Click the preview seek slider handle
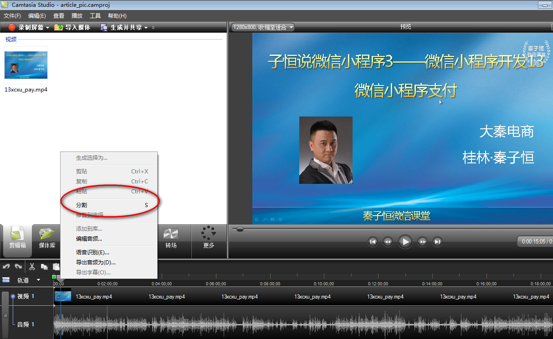 (x=240, y=229)
